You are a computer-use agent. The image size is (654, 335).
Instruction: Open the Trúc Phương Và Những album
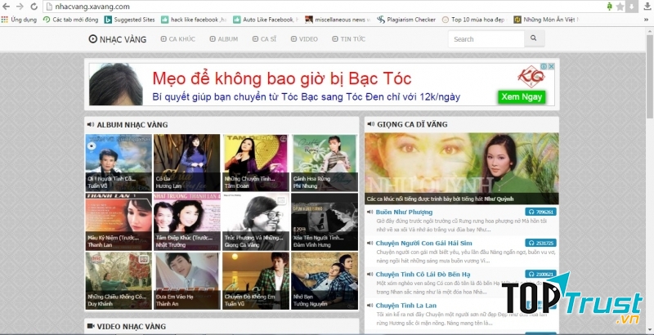[x=256, y=221]
